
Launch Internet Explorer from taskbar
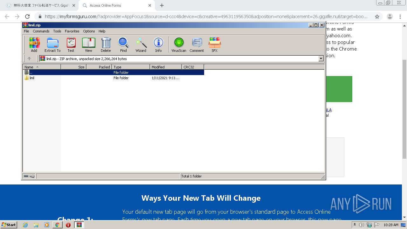pyautogui.click(x=25, y=225)
